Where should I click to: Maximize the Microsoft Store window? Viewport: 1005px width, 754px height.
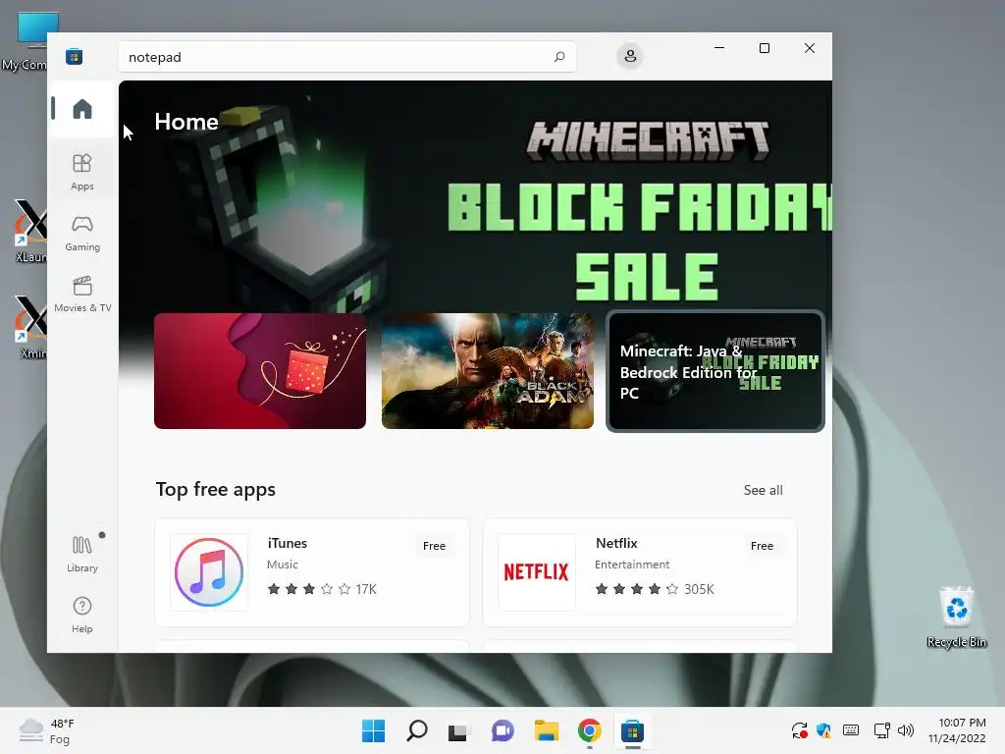pos(764,48)
